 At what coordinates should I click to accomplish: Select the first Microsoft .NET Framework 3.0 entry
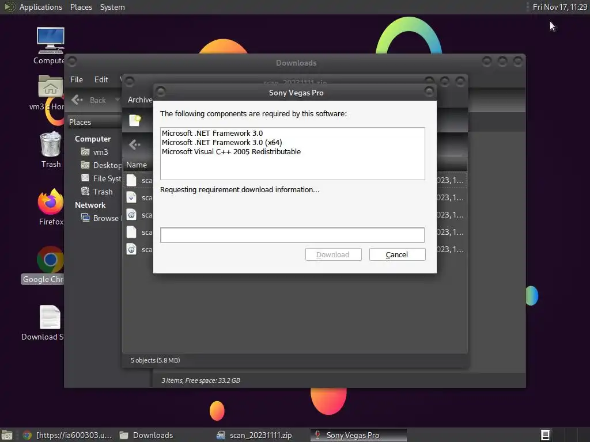tap(212, 133)
